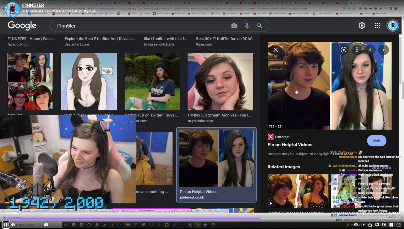
Task: Open F1NN5TER - Home | Face... result
Action: point(31,39)
